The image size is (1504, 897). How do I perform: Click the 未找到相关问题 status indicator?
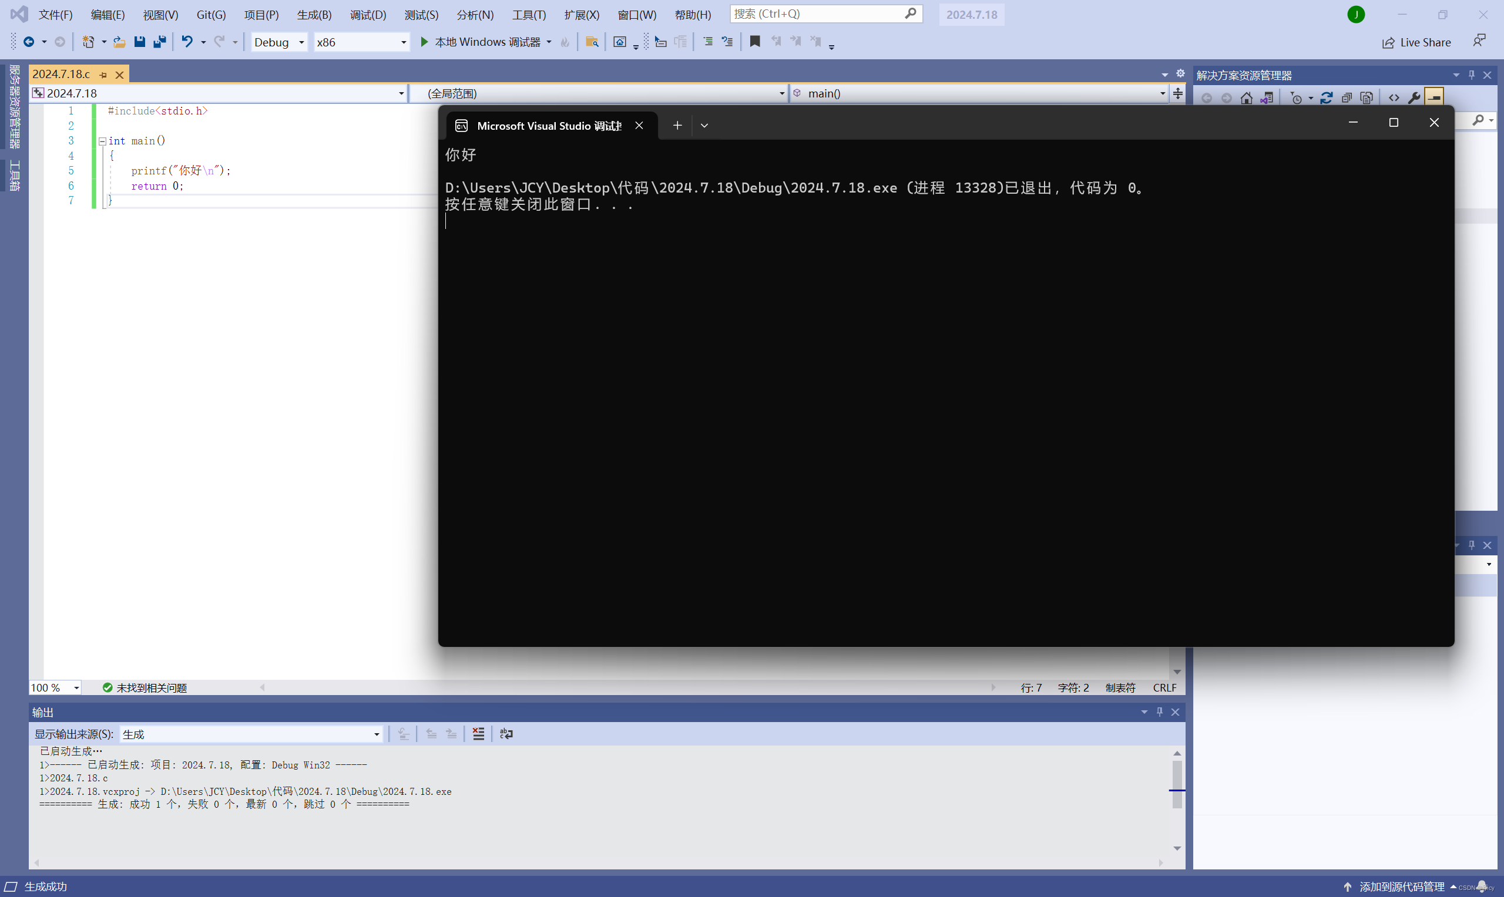(145, 688)
